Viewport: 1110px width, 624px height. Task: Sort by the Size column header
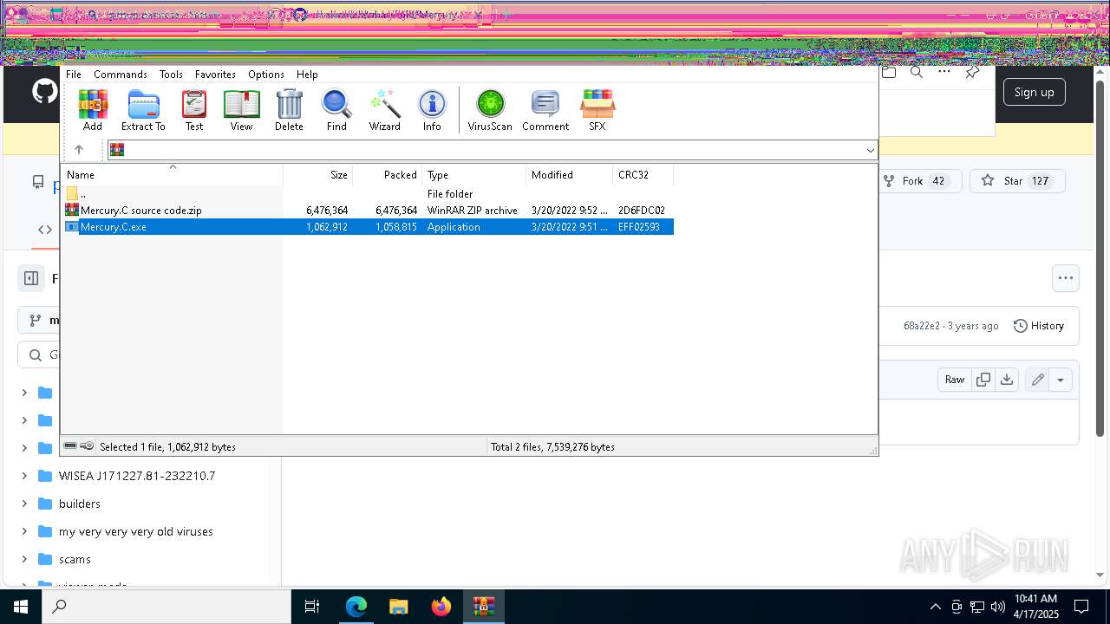tap(318, 175)
